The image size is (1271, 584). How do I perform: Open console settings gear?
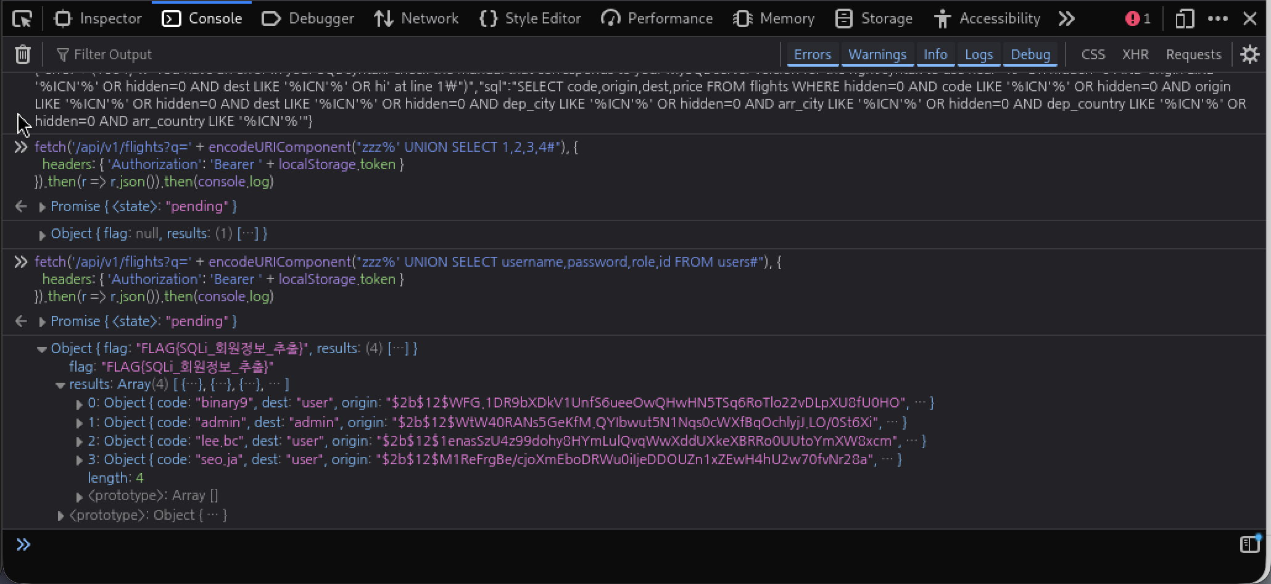click(x=1250, y=54)
